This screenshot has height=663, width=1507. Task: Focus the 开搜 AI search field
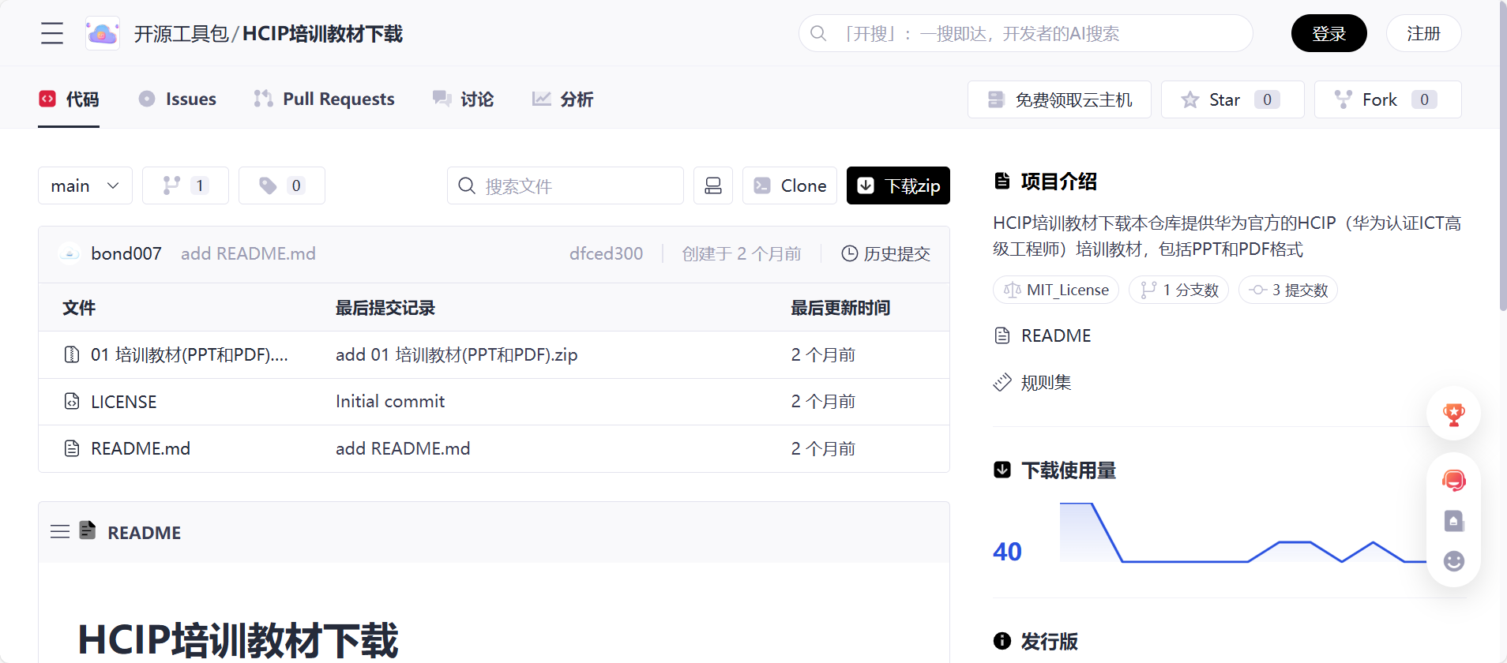tap(1025, 33)
